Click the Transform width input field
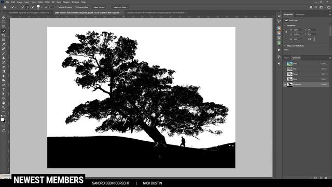Image resolution: width=332 pixels, height=187 pixels. pos(297,30)
